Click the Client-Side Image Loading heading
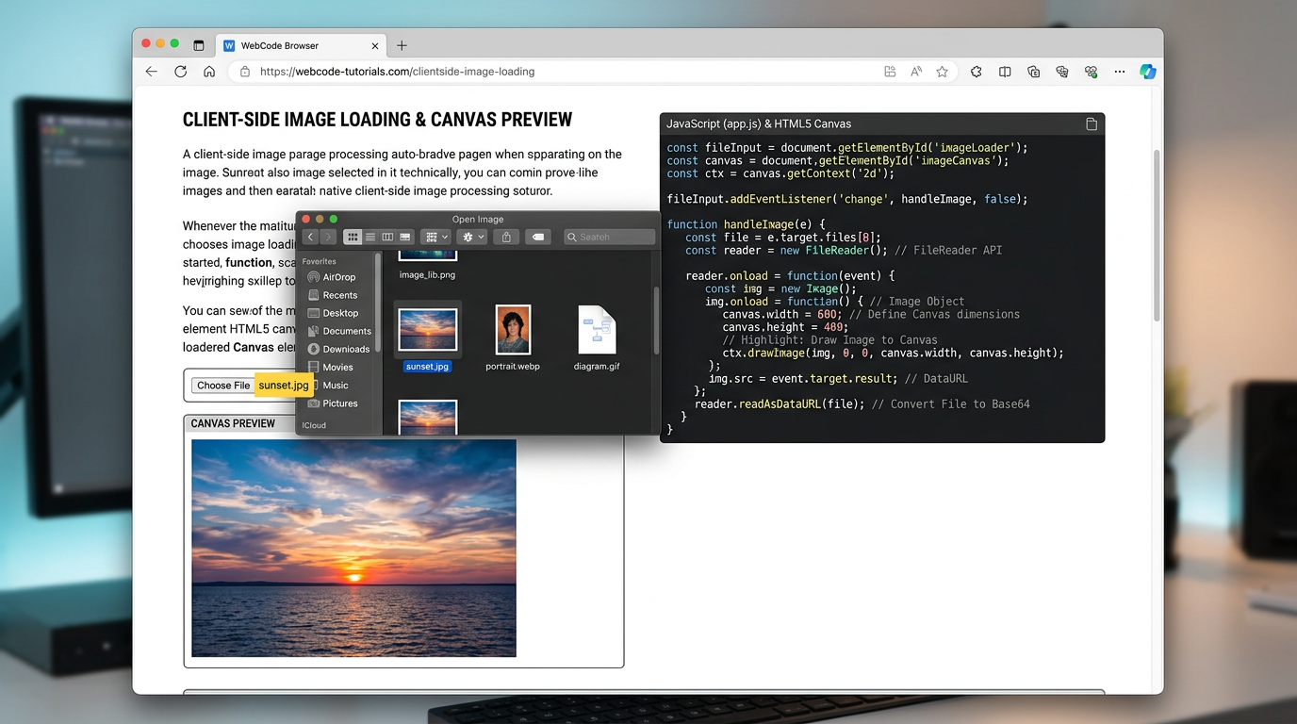 [377, 120]
